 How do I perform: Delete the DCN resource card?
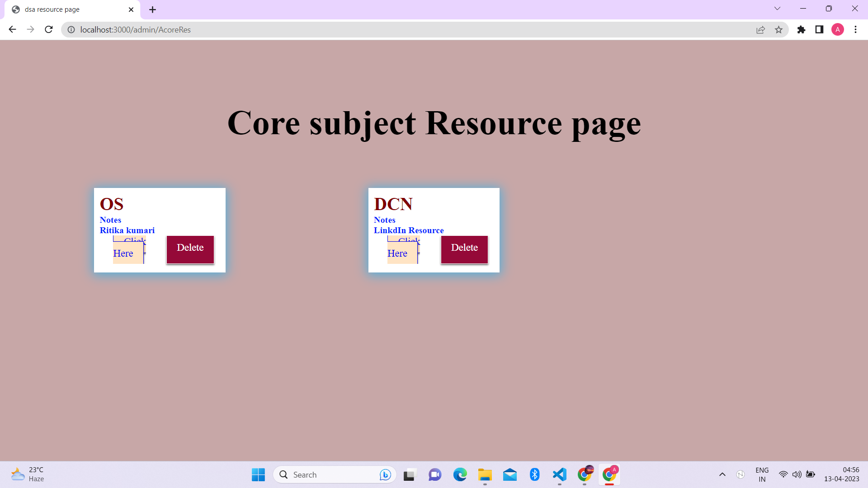[464, 249]
